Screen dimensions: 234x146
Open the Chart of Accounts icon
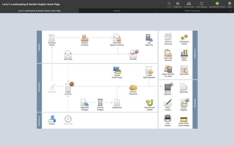[168, 37]
